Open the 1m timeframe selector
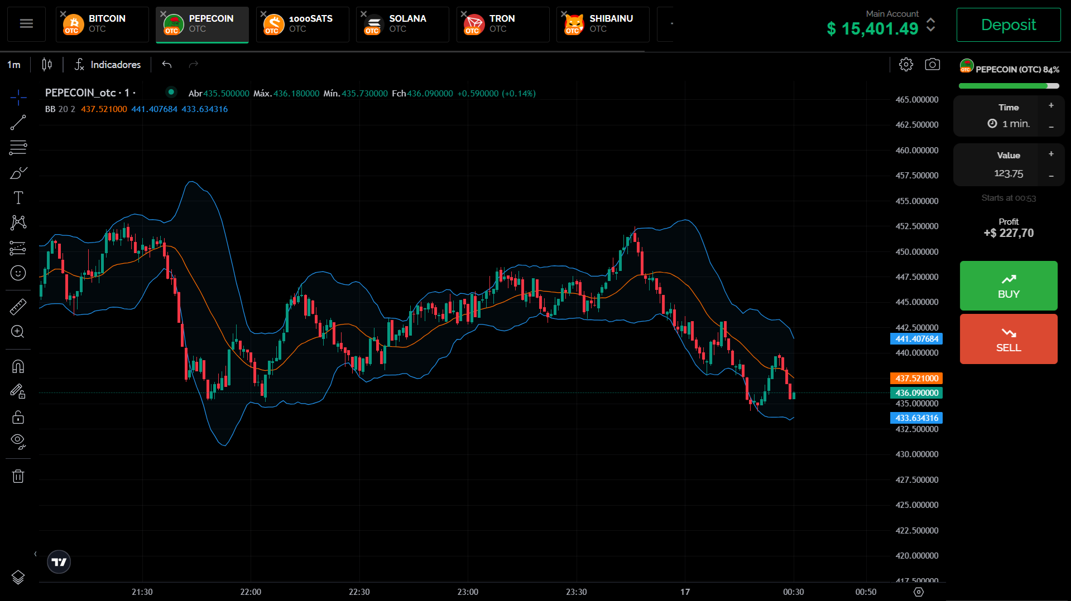Screen dimensions: 1071x601 tap(14, 65)
